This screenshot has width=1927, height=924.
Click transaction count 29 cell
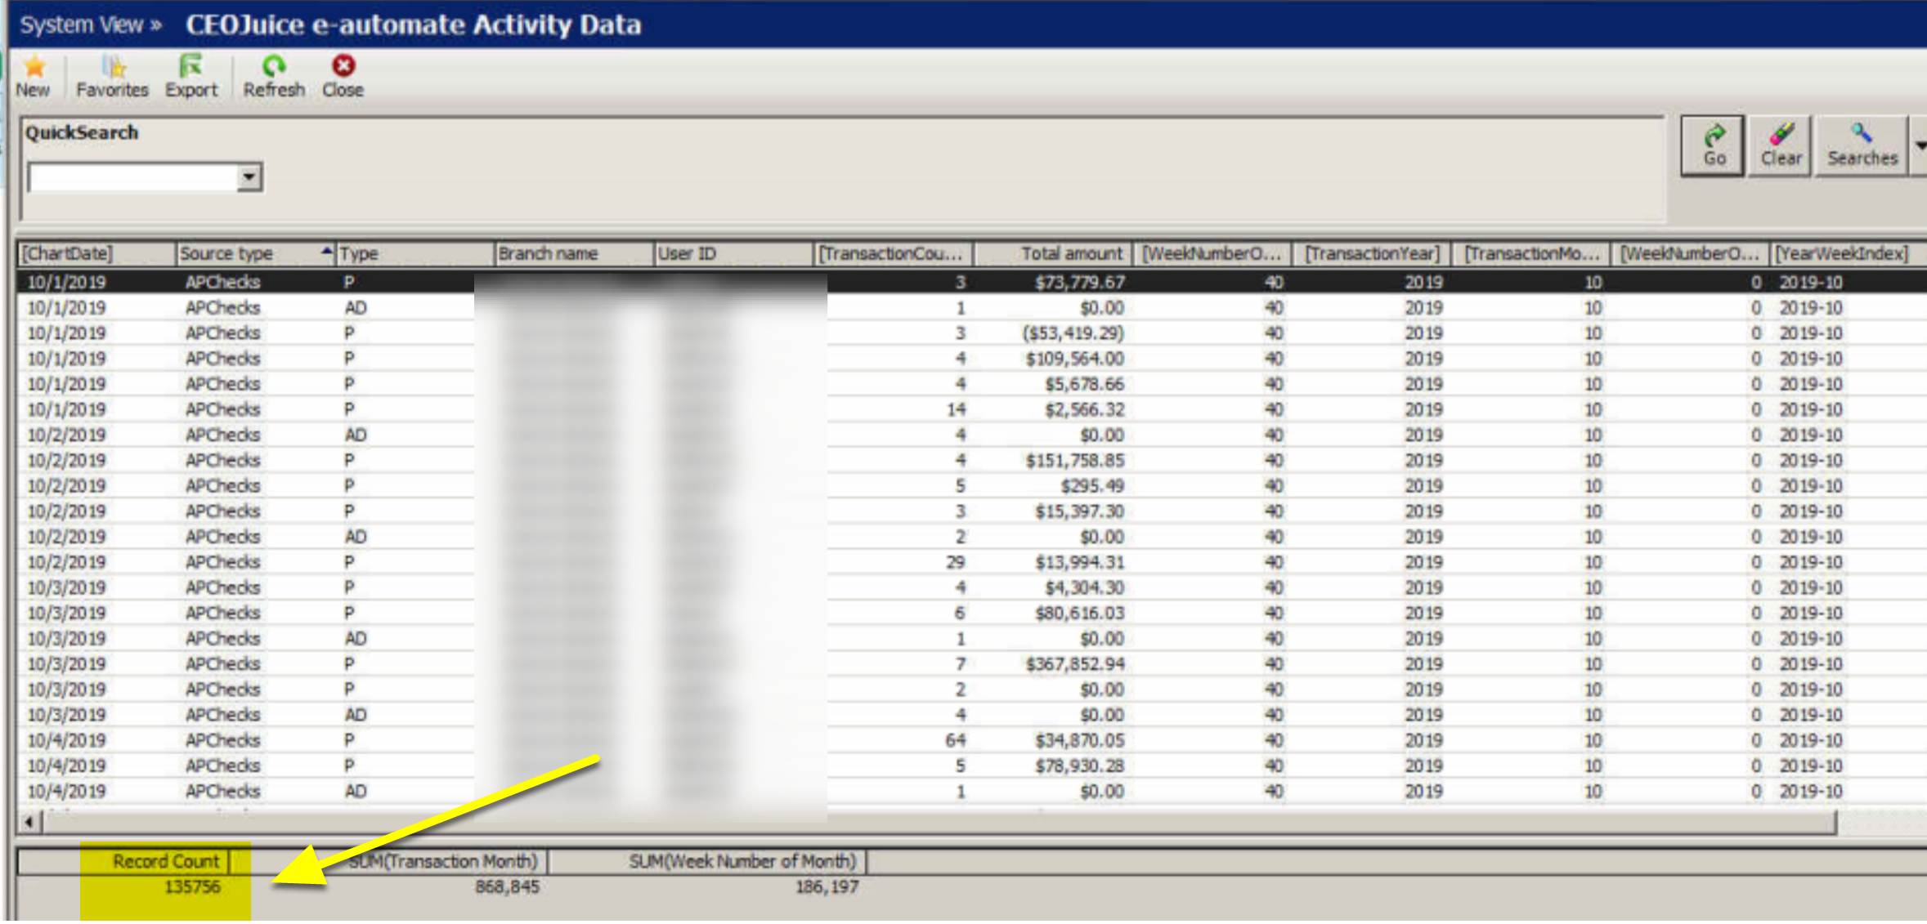pyautogui.click(x=955, y=562)
